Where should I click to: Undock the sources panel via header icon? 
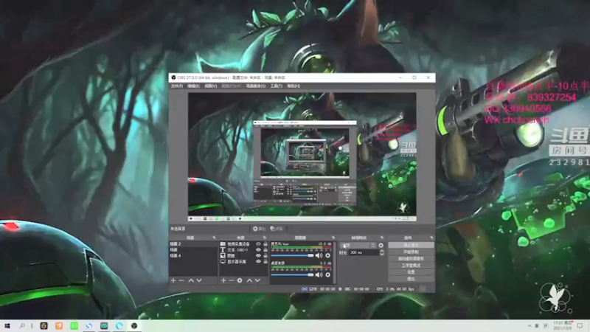(x=265, y=238)
